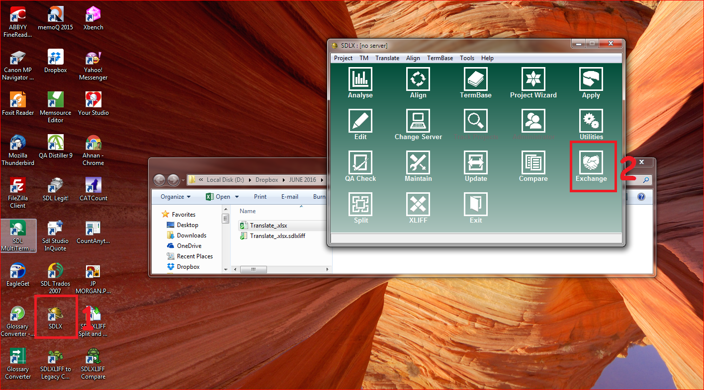The height and width of the screenshot is (390, 704).
Task: Open the Maintain tool in SDLX
Action: click(418, 166)
